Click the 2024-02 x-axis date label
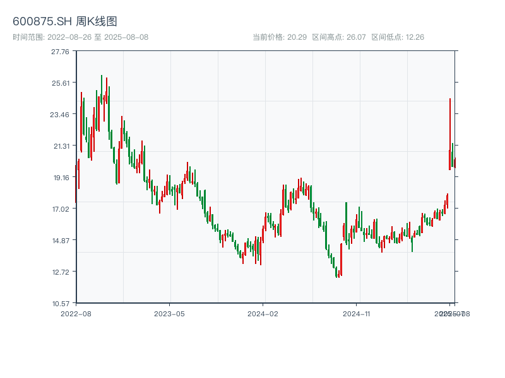Image resolution: width=505 pixels, height=378 pixels. (263, 313)
